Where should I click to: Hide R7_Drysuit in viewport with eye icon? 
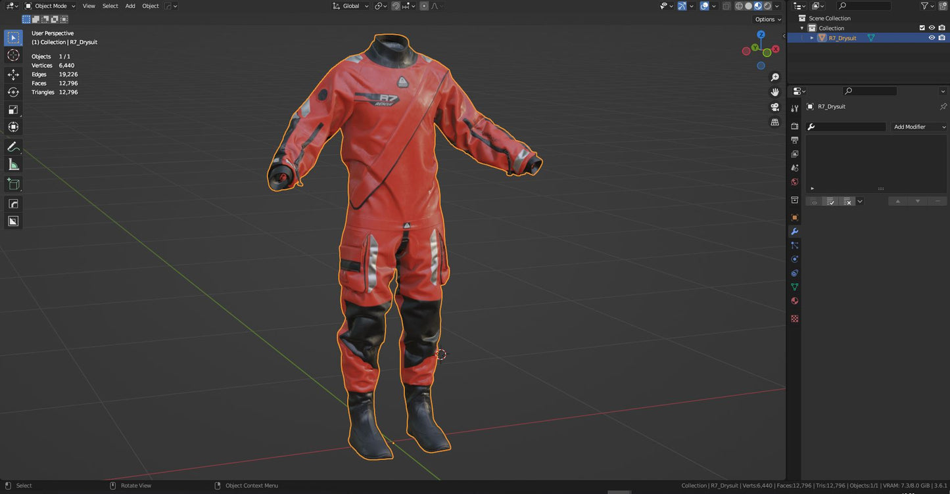click(x=932, y=38)
